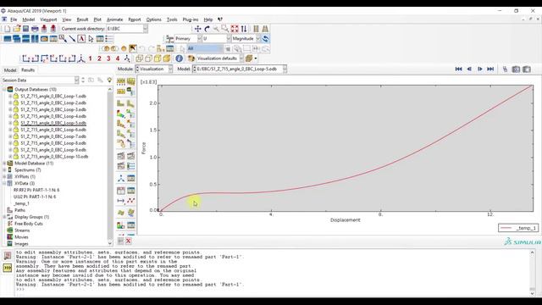
Task: Apply custom view 4
Action: [118, 58]
